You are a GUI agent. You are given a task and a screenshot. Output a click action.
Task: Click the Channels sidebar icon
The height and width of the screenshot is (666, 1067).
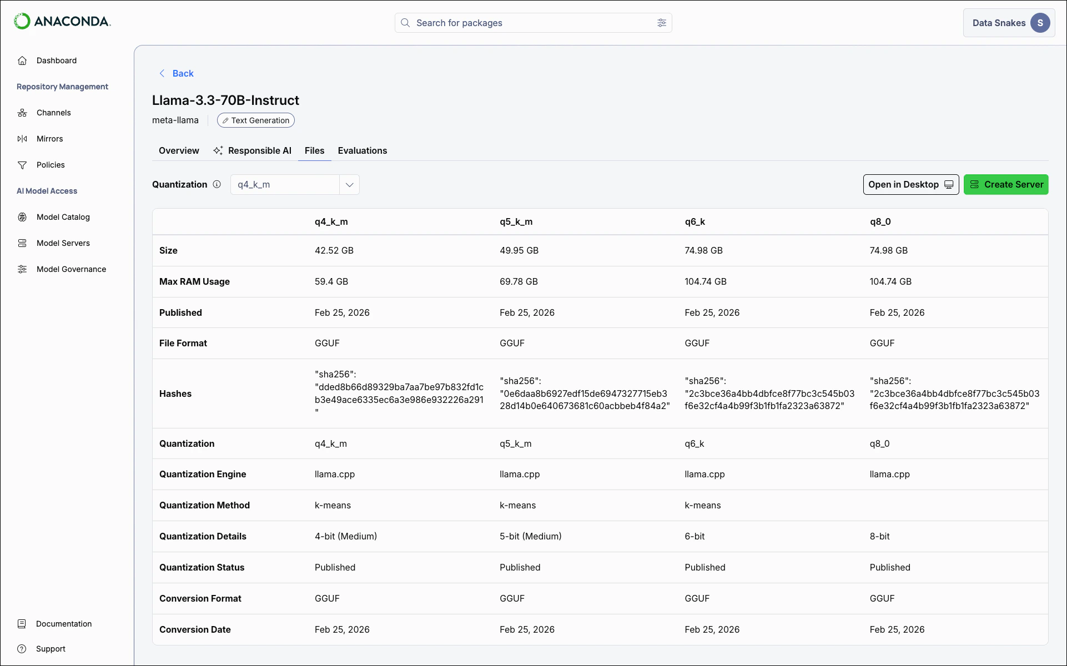pos(22,113)
